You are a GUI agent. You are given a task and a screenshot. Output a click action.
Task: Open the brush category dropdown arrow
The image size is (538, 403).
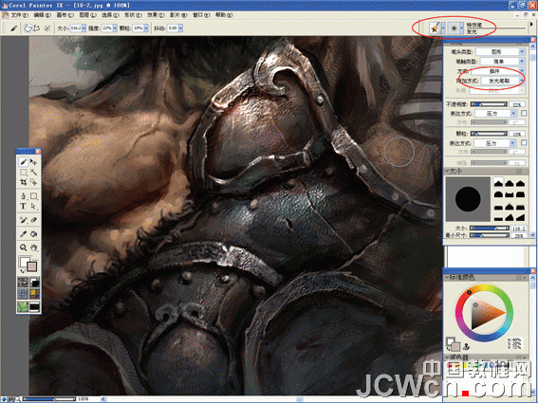(x=444, y=28)
